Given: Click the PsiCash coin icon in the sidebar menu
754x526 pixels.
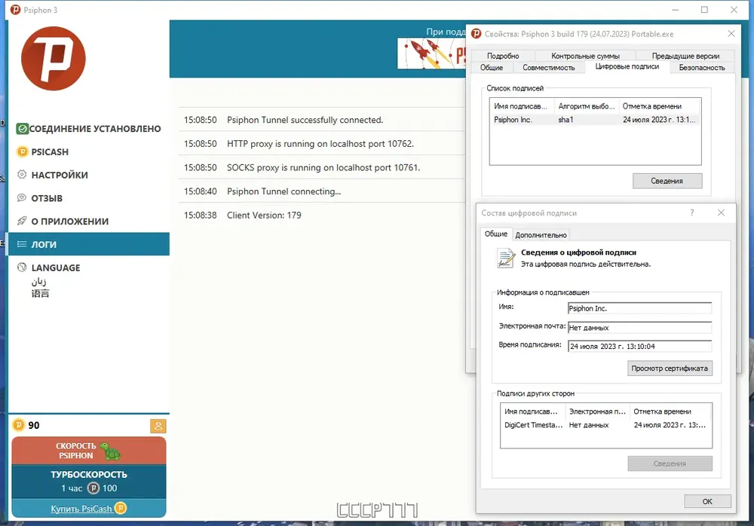Looking at the screenshot, I should (22, 152).
